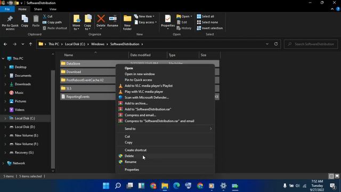This screenshot has height=192, width=341.
Task: Go up one folder level
Action: tap(31, 44)
